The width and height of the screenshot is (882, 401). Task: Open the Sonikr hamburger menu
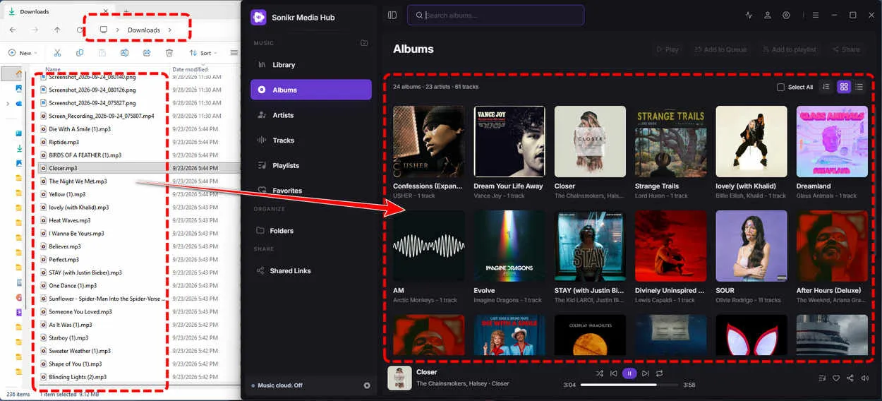(x=815, y=15)
